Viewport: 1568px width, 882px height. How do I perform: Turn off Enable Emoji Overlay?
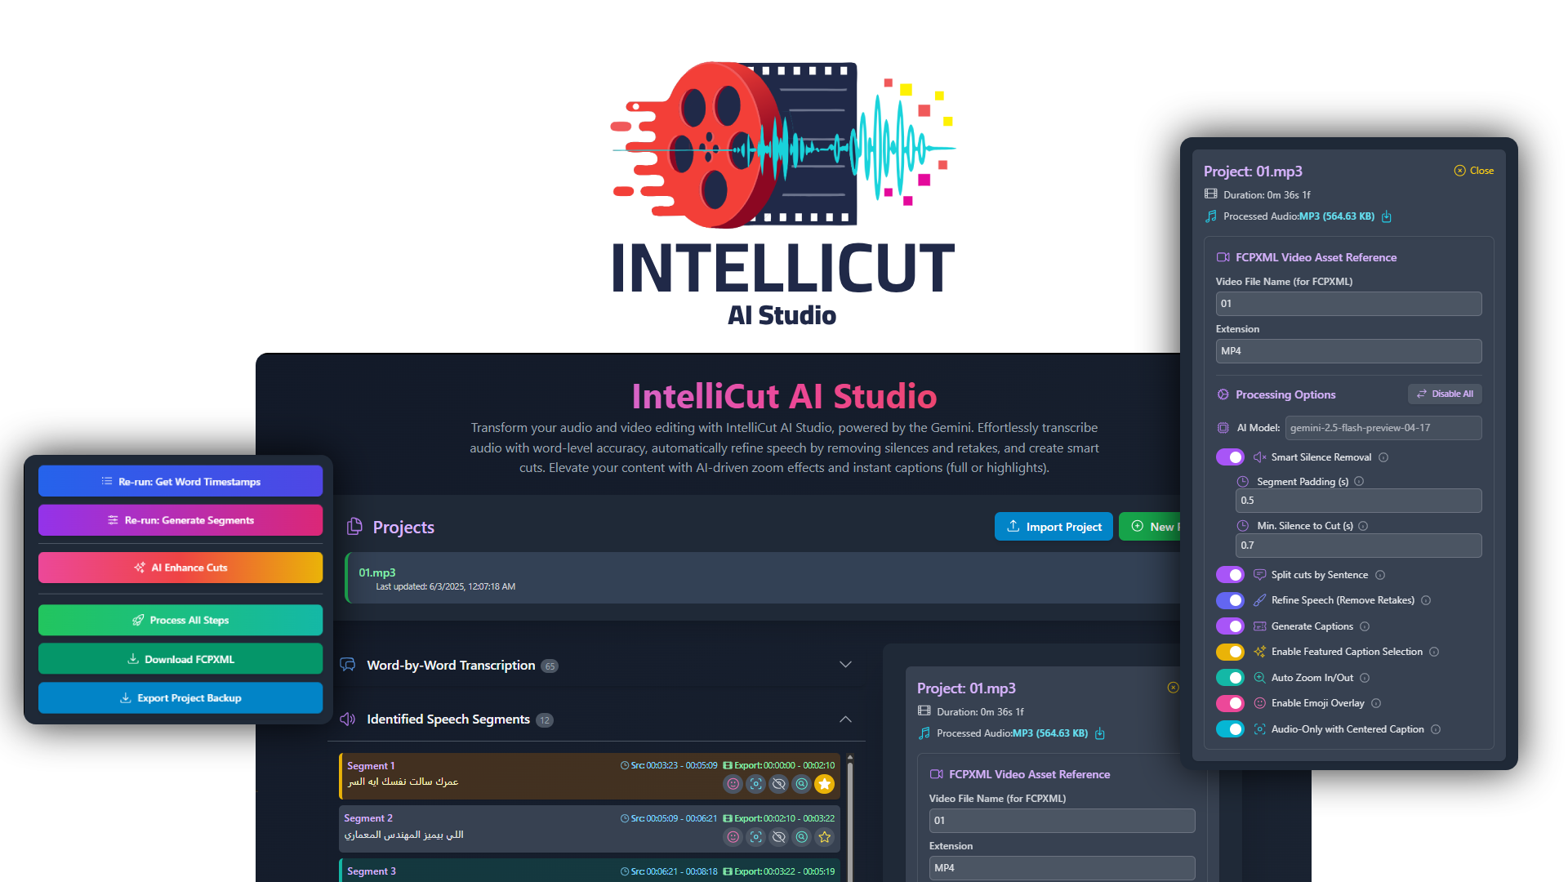[1230, 703]
